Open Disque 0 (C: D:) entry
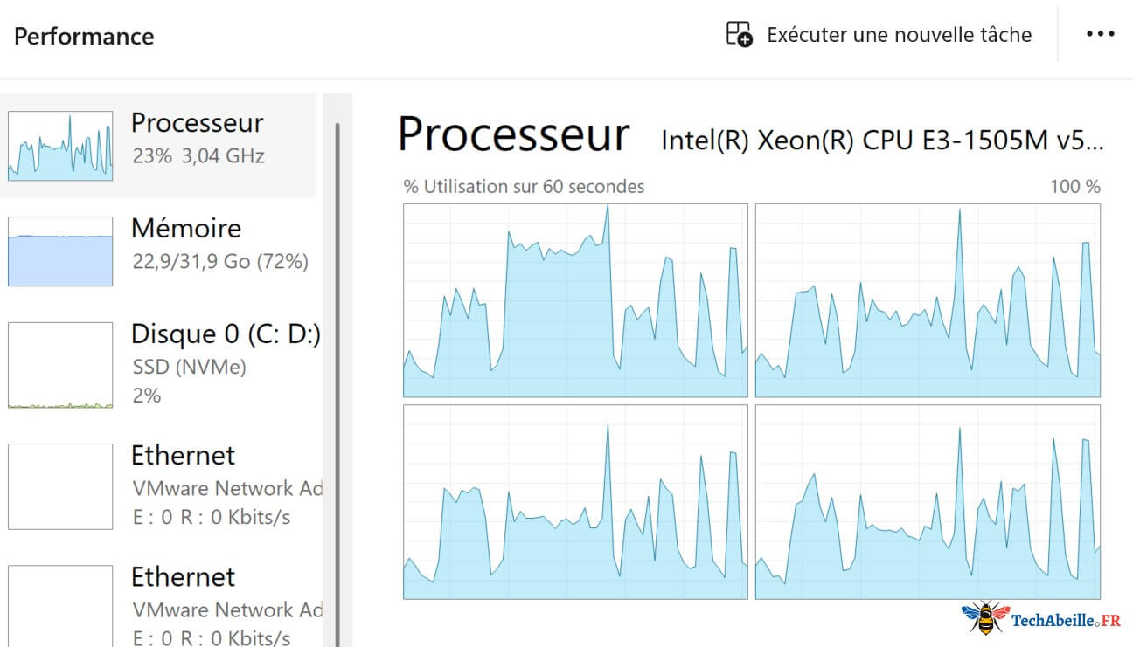Image resolution: width=1133 pixels, height=647 pixels. click(x=161, y=365)
